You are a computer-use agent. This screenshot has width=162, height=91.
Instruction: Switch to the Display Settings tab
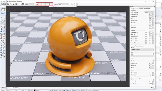[134, 8]
